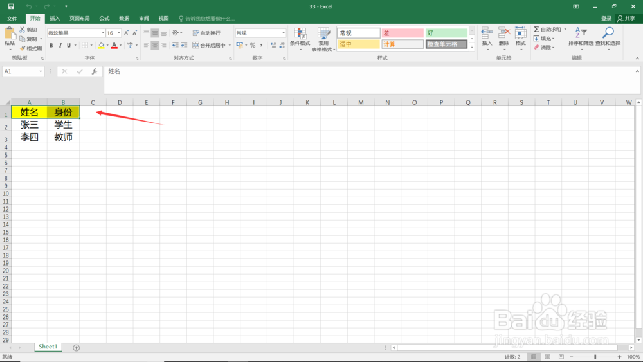The width and height of the screenshot is (643, 362).
Task: Click the Sign in (登录) button
Action: click(x=606, y=19)
